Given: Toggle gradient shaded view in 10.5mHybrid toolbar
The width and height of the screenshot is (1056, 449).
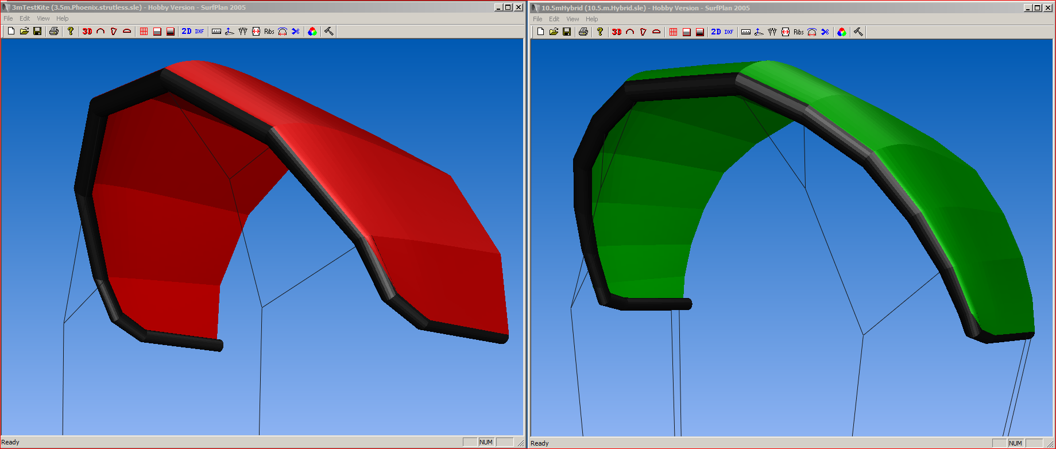Looking at the screenshot, I should click(x=699, y=32).
